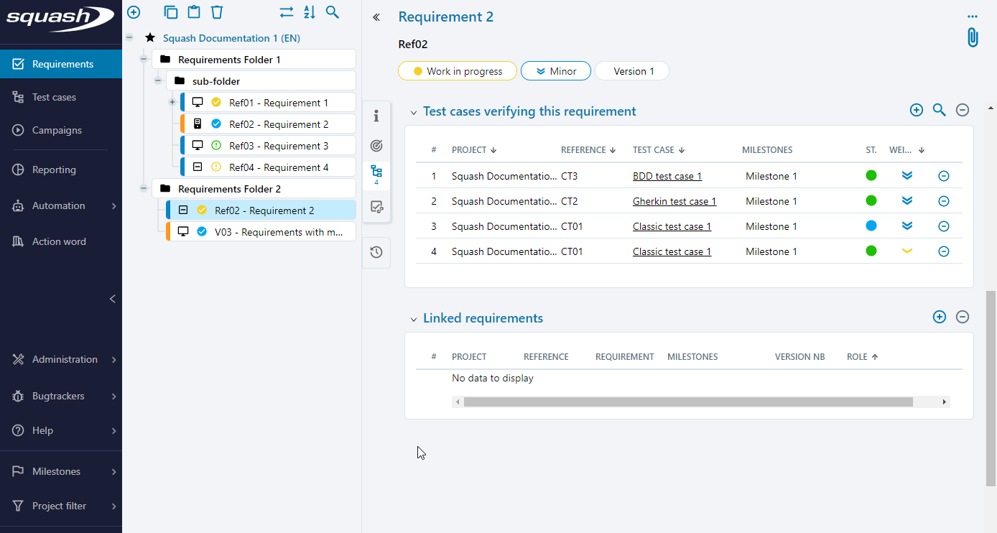Click the paperclip attachments icon

[972, 37]
